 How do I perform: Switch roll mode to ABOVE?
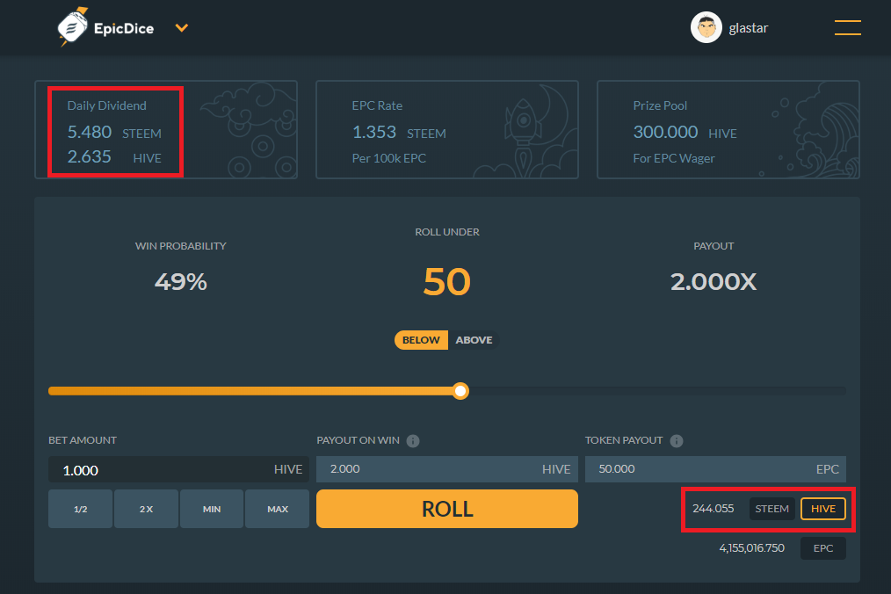474,340
